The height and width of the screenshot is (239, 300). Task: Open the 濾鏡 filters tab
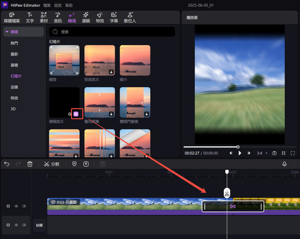tap(86, 18)
